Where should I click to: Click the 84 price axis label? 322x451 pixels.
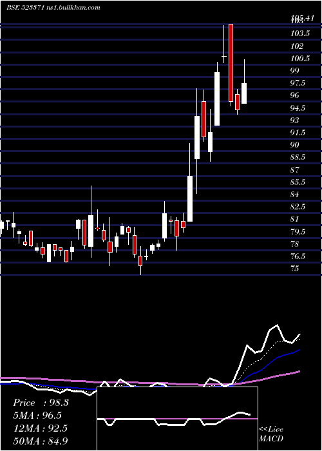coord(295,195)
